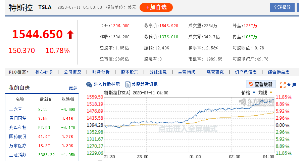
Task: Select the 股本股东 menu item
Action: (x=129, y=72)
